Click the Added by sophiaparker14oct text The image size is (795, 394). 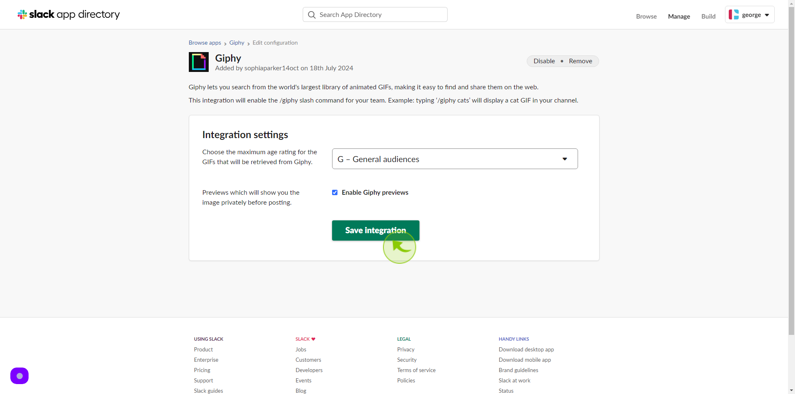[x=284, y=68]
